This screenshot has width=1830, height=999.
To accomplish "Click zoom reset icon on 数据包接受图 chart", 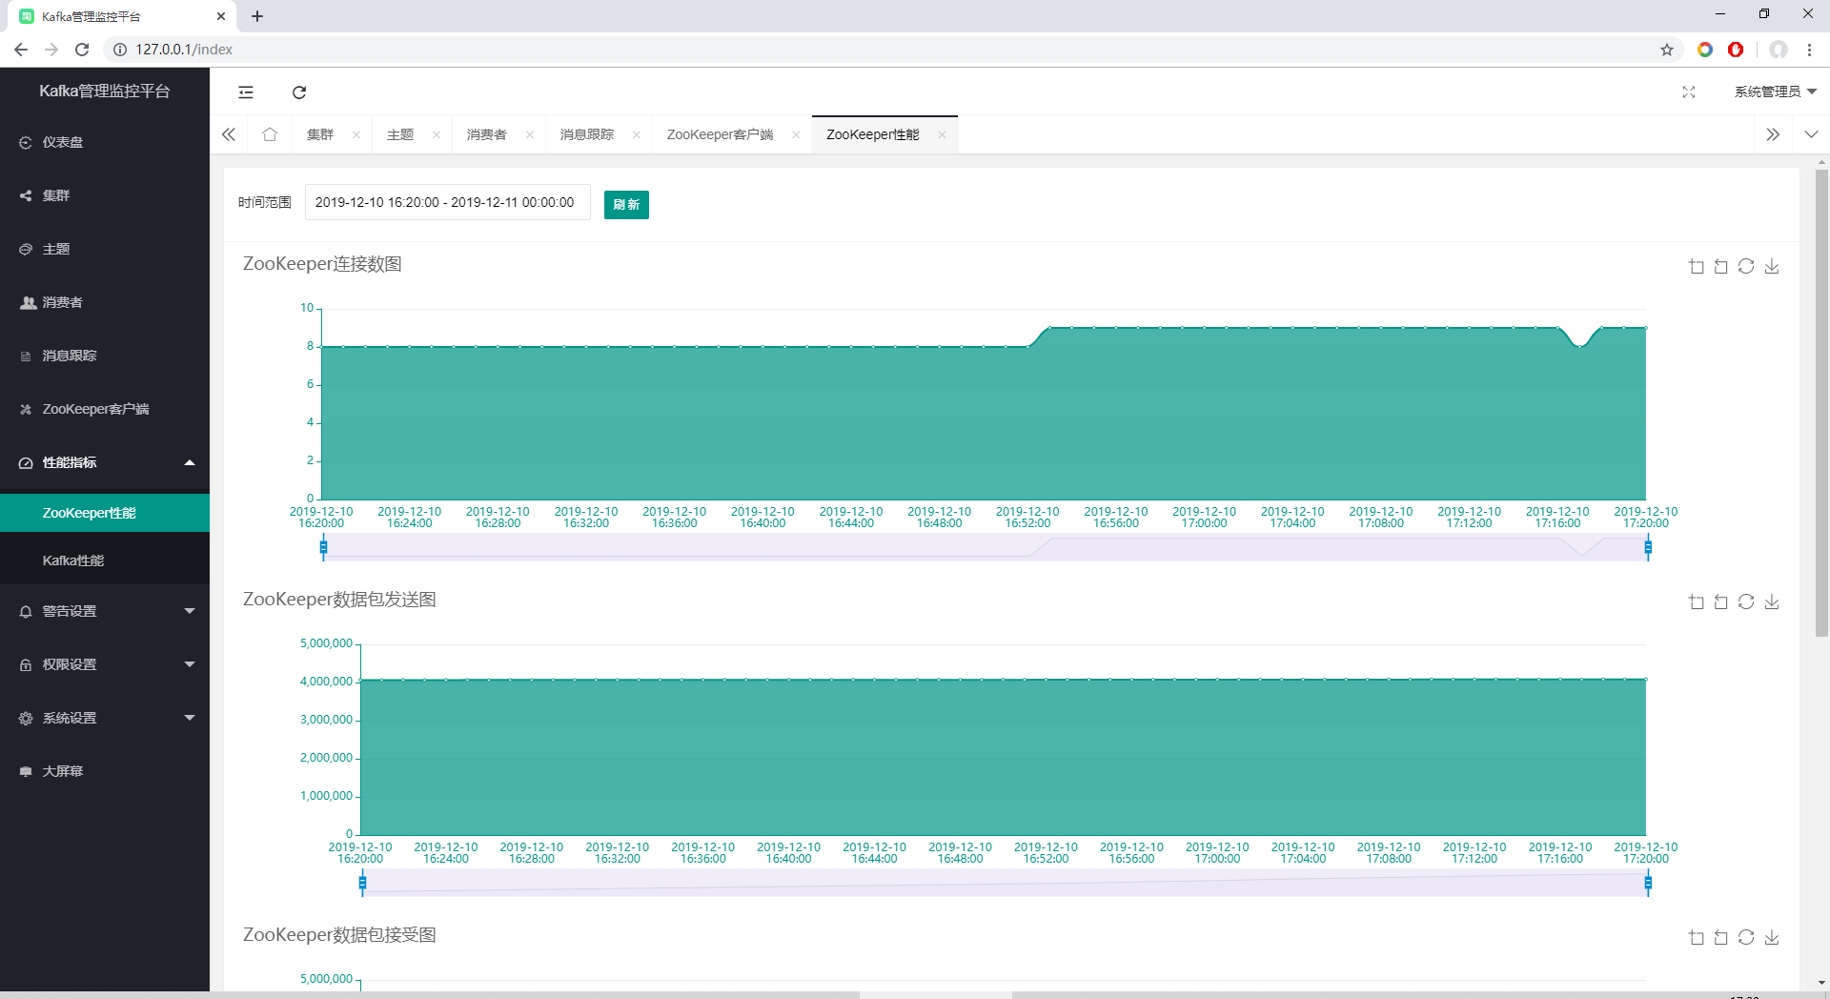I will pos(1720,938).
